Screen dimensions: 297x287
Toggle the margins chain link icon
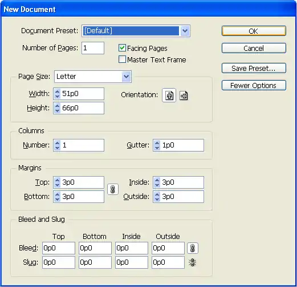tap(113, 189)
